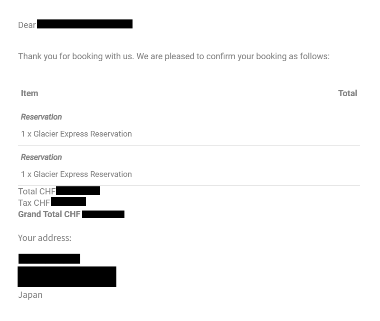This screenshot has height=321, width=380.
Task: Click the Dear greeting text
Action: [27, 25]
